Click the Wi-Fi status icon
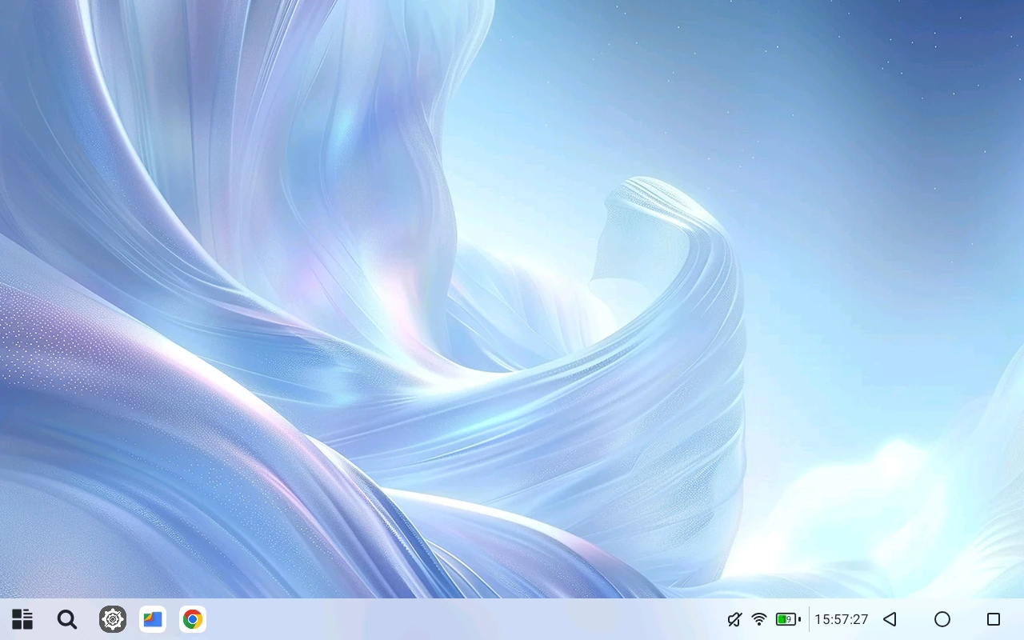Screen dimensions: 1024x640 [759, 619]
